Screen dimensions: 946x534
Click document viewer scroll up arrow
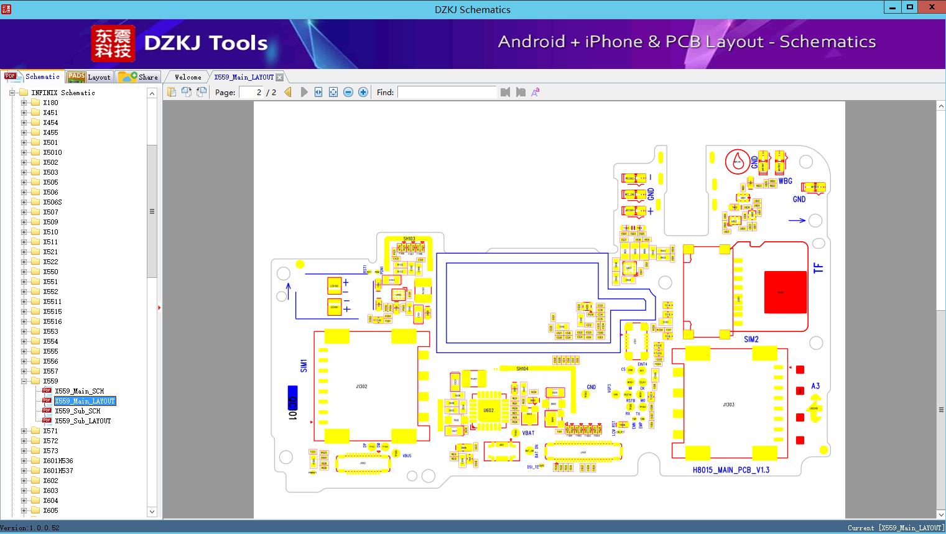pyautogui.click(x=941, y=106)
